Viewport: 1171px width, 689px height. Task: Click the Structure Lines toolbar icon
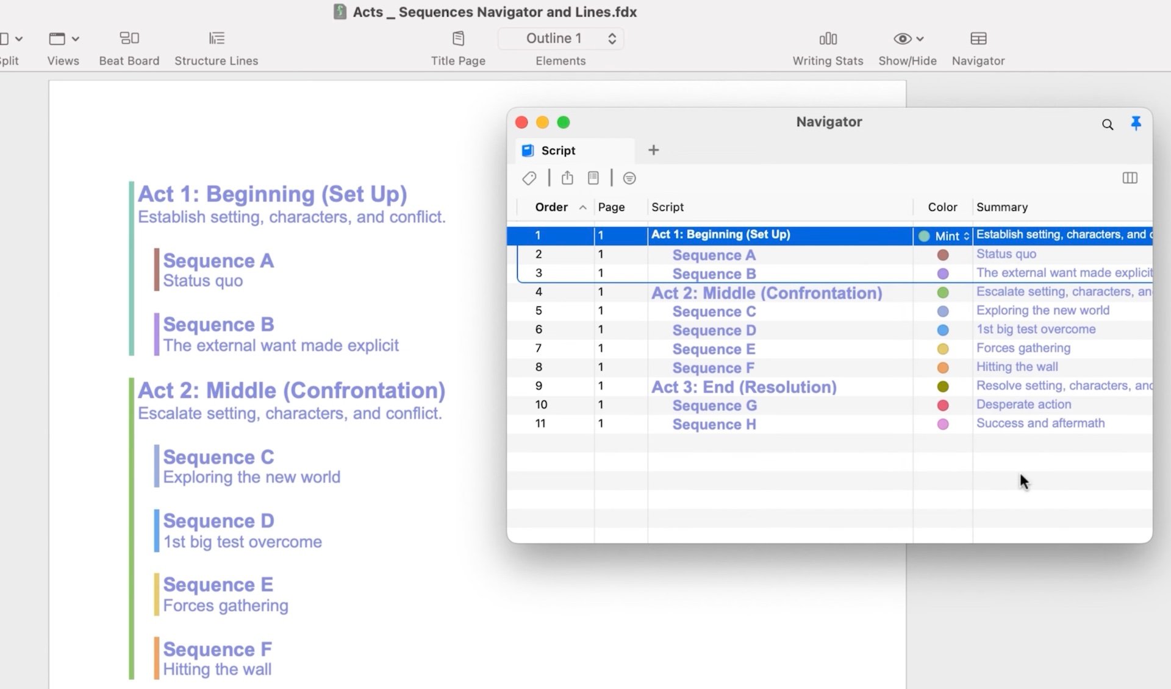click(217, 39)
